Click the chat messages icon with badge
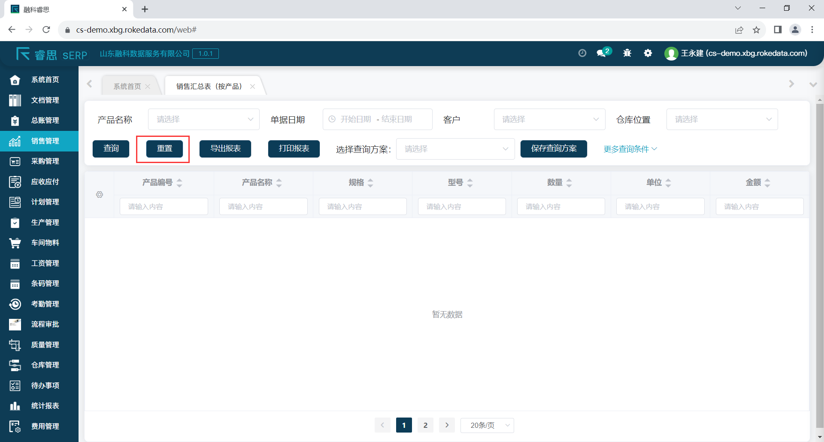The width and height of the screenshot is (824, 442). pyautogui.click(x=602, y=53)
